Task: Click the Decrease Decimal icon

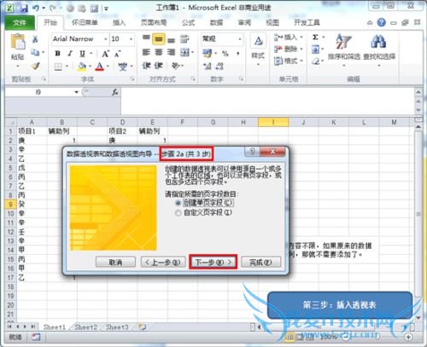Action: click(x=219, y=67)
